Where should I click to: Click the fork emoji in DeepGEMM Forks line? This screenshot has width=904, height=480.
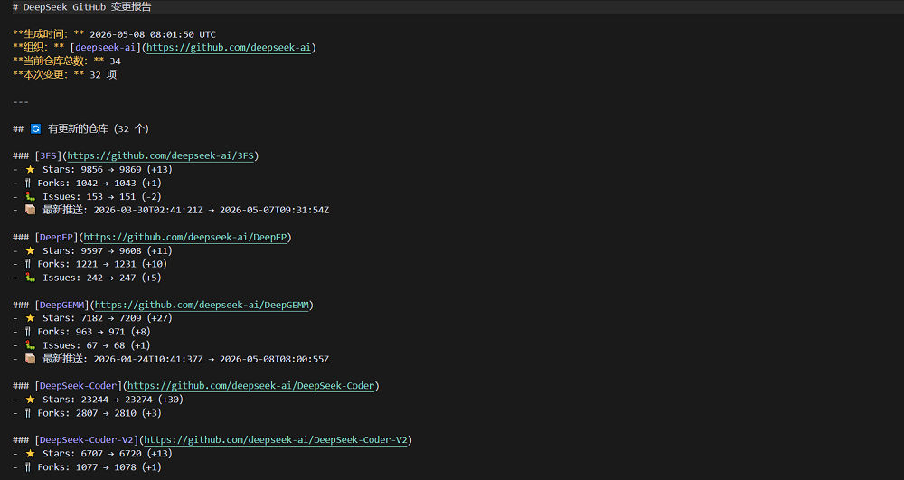[x=28, y=332]
